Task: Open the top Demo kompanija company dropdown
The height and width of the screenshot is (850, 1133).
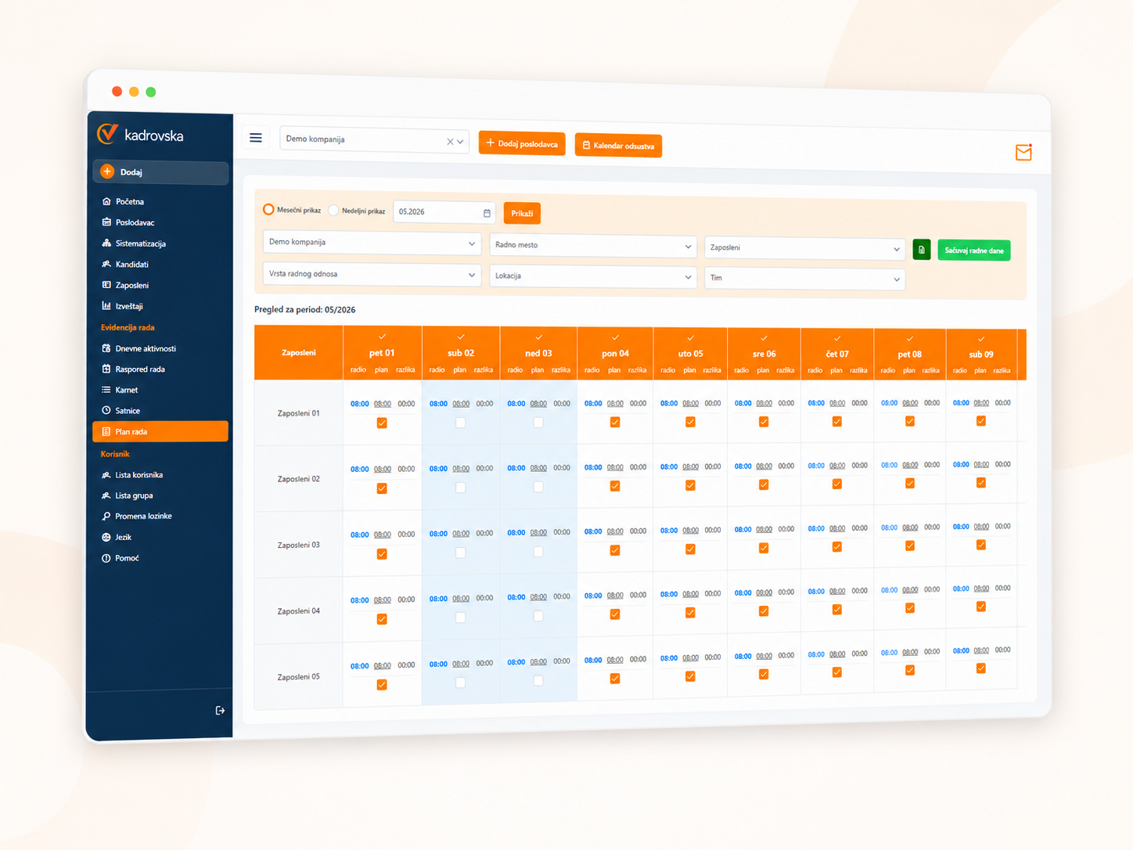Action: (x=374, y=140)
